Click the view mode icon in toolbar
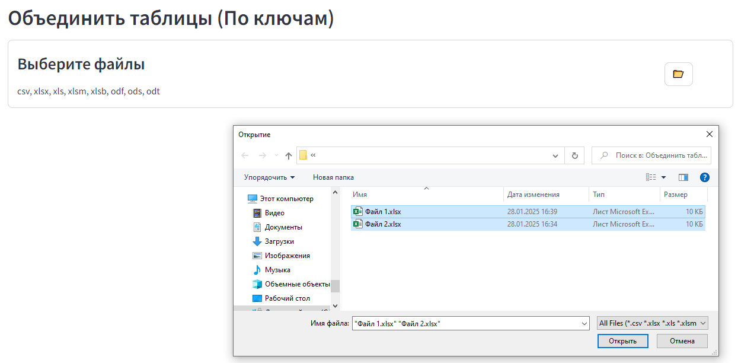738x363 pixels. (651, 177)
